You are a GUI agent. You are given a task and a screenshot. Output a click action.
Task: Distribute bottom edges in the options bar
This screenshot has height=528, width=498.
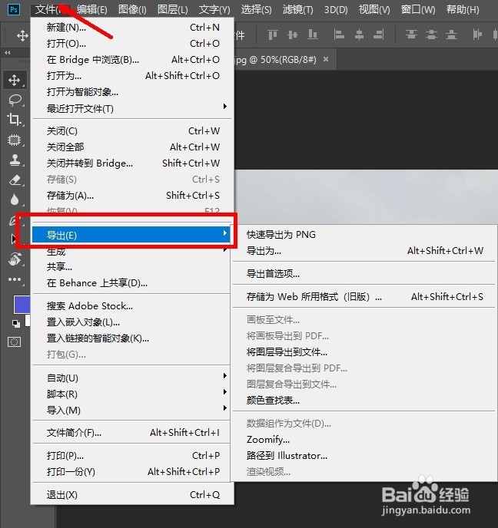(451, 35)
